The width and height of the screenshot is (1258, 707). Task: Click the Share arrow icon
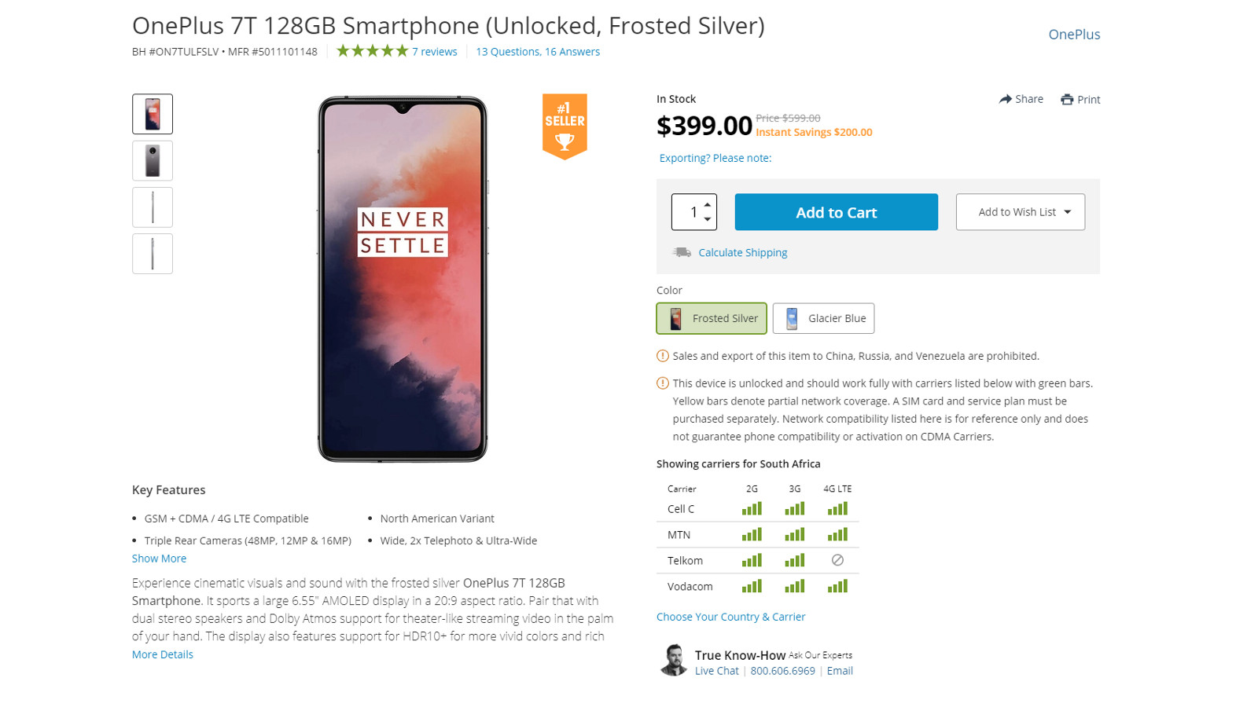pyautogui.click(x=1005, y=99)
